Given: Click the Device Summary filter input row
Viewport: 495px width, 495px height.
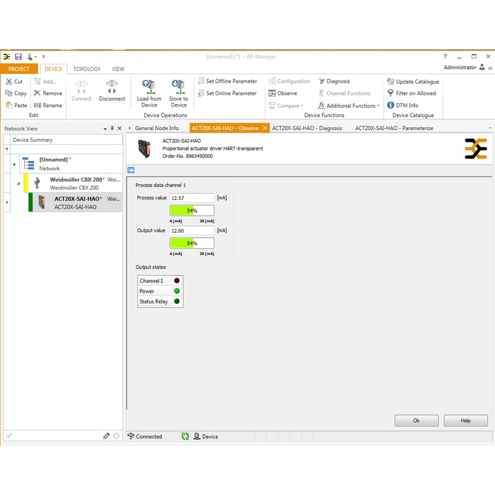Looking at the screenshot, I should tap(67, 149).
